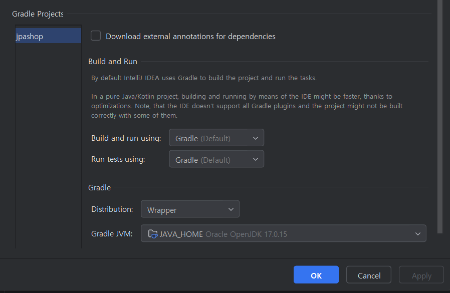Click the 'Gradle Projects' section title
Image resolution: width=450 pixels, height=293 pixels.
(38, 14)
